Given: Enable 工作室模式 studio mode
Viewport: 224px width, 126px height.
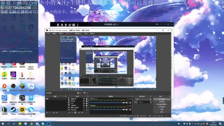Looking at the screenshot, I should point(162,107).
